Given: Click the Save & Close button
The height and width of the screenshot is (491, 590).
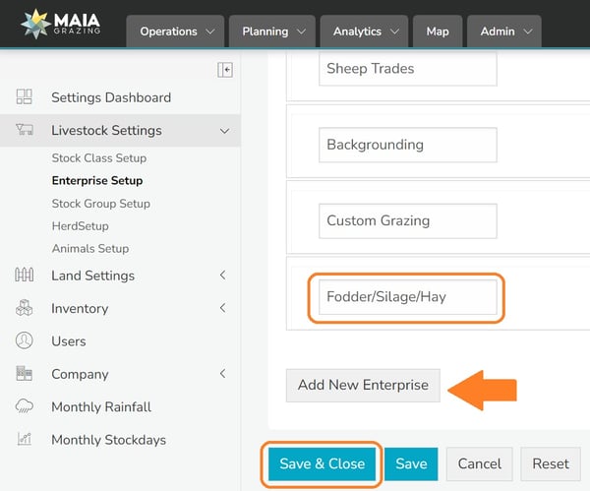Looking at the screenshot, I should pyautogui.click(x=322, y=463).
